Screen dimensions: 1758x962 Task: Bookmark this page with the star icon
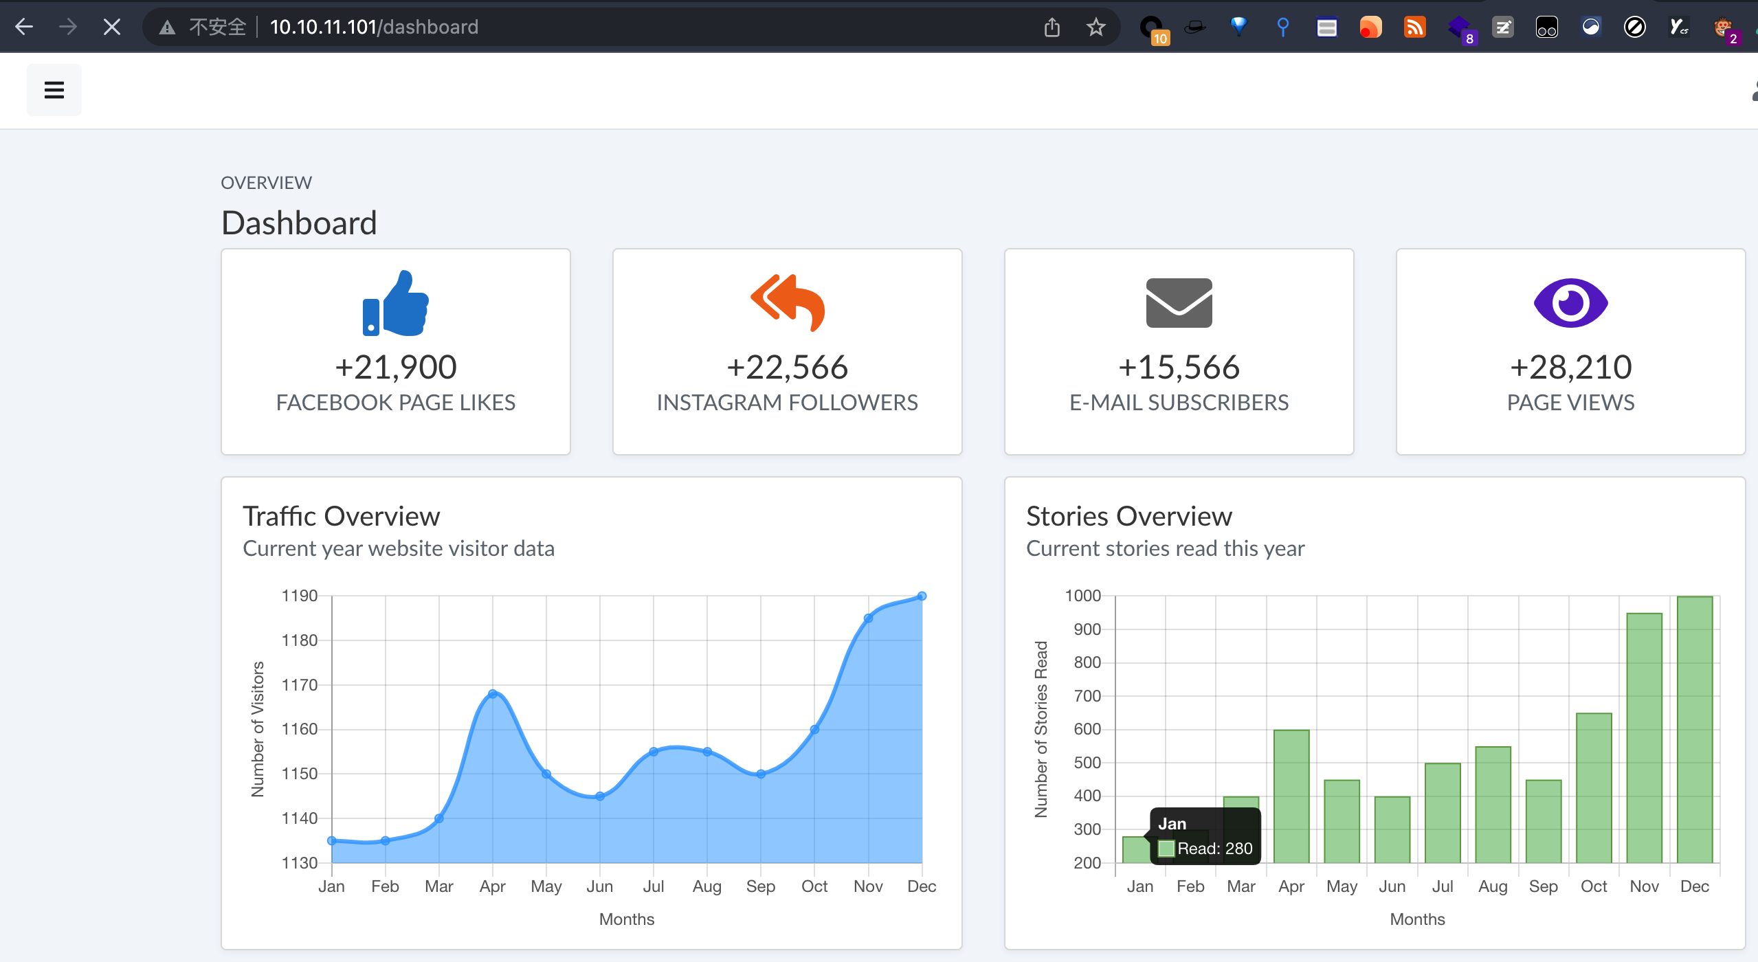(x=1096, y=27)
